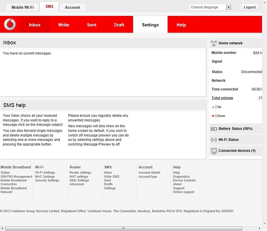
Task: Click the red Down arrow icon
Action: click(x=213, y=116)
